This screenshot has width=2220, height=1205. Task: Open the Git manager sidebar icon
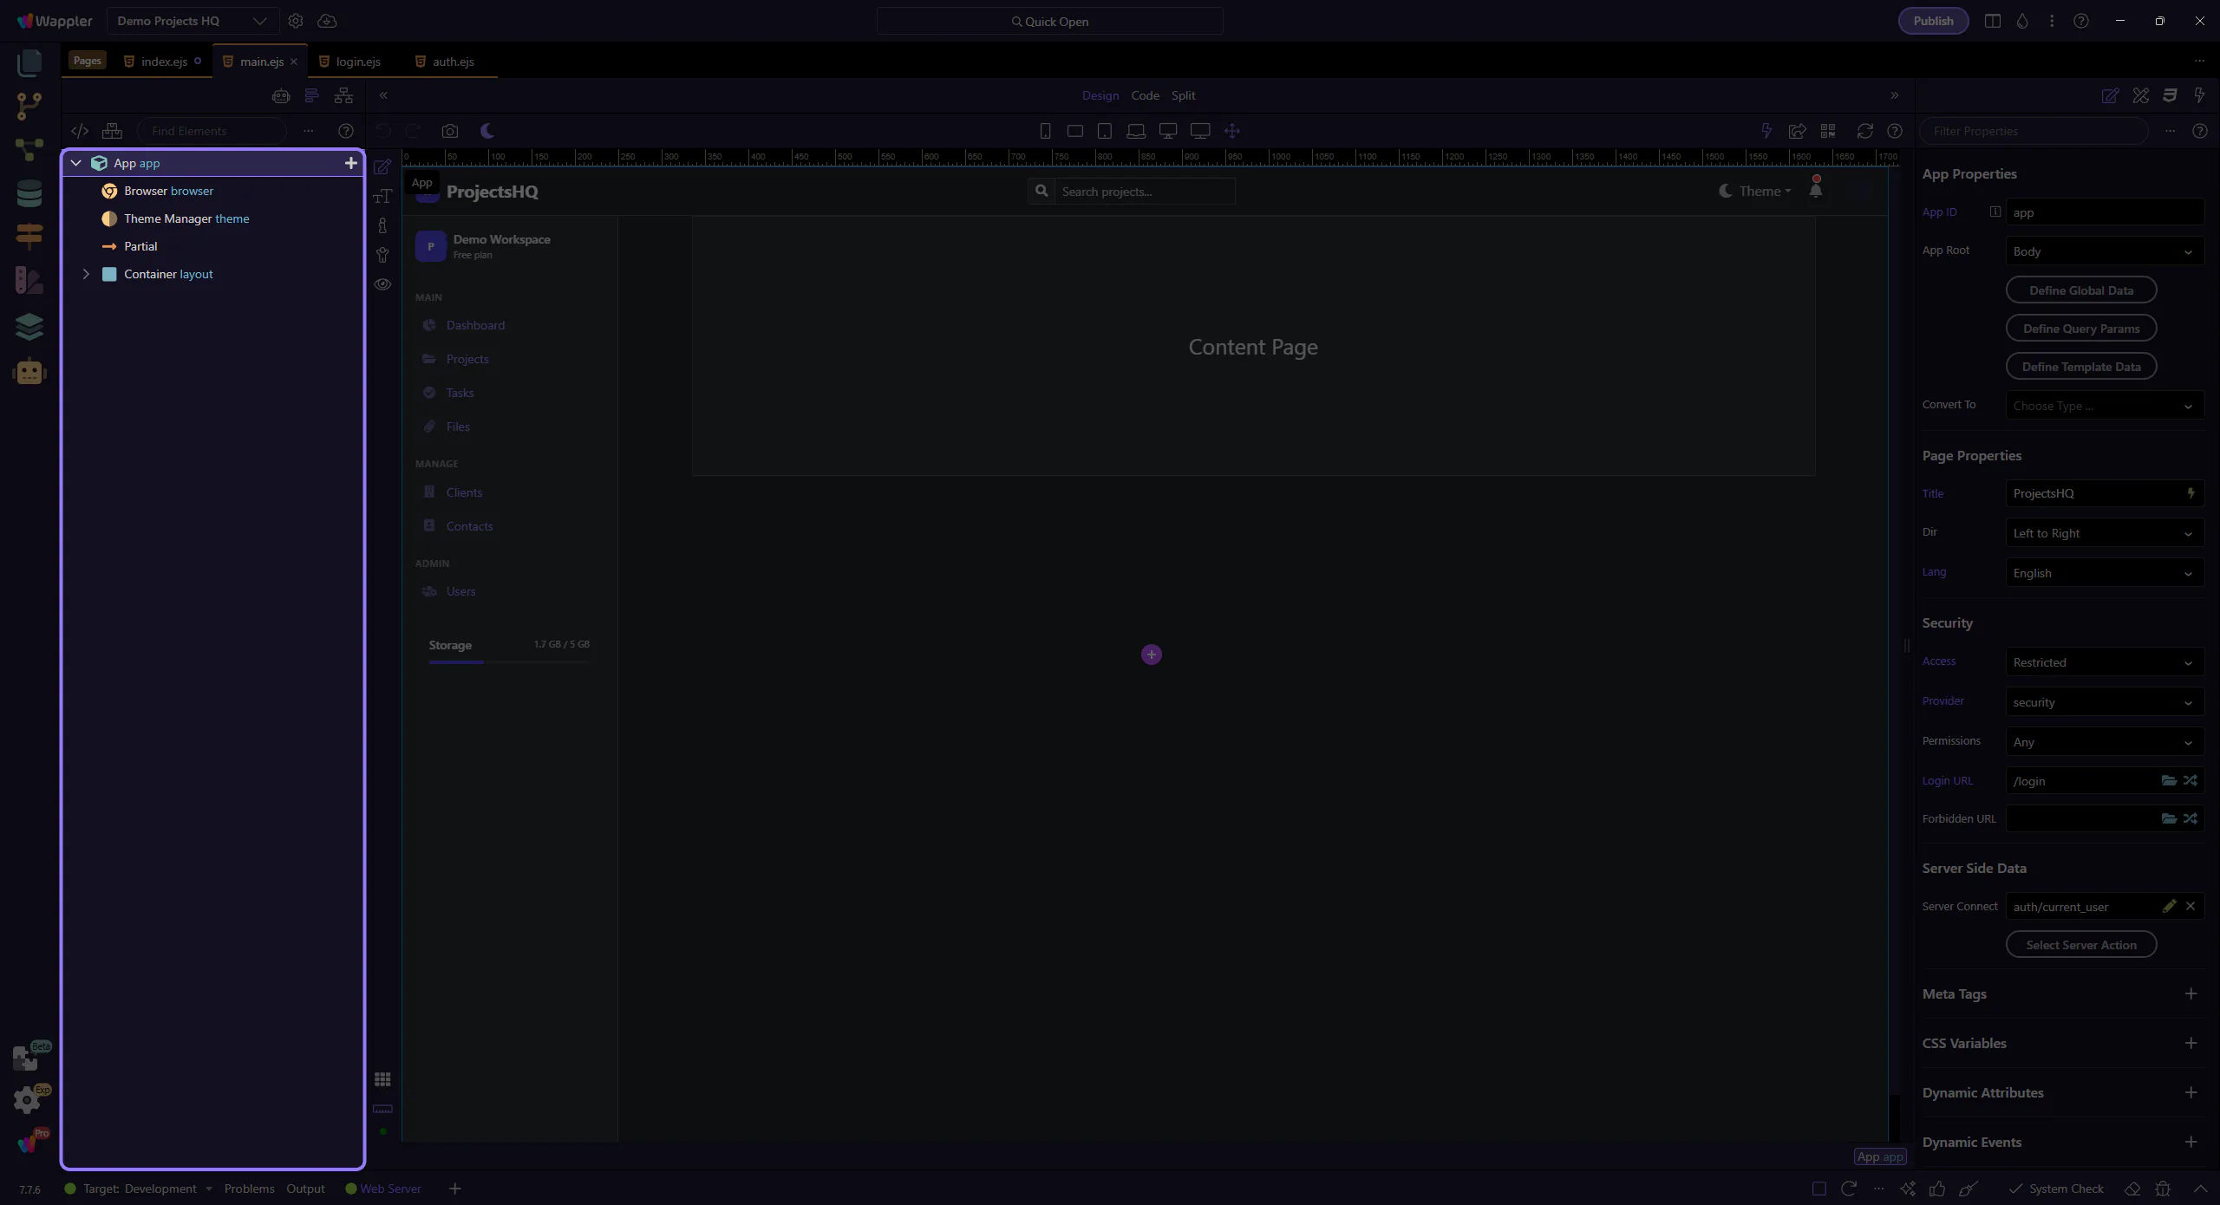pyautogui.click(x=29, y=106)
